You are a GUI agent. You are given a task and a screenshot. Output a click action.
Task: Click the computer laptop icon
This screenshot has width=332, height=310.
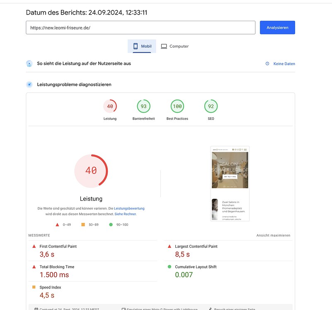(164, 46)
